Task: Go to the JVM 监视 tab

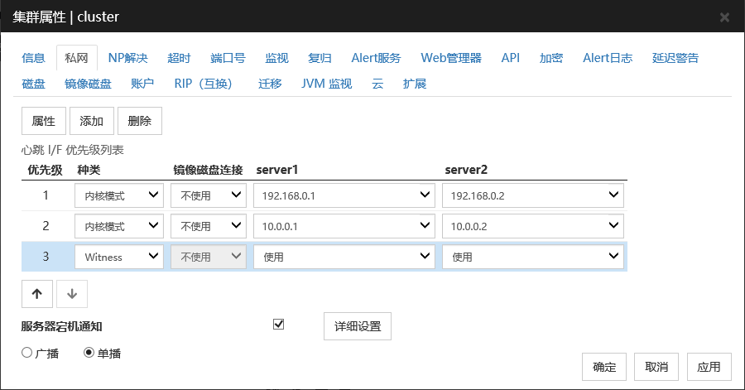Action: (x=326, y=84)
